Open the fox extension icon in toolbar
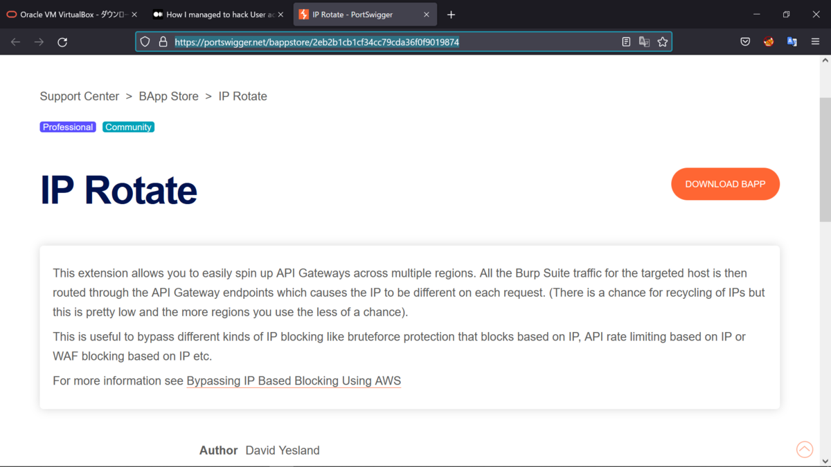The width and height of the screenshot is (831, 467). pos(769,42)
